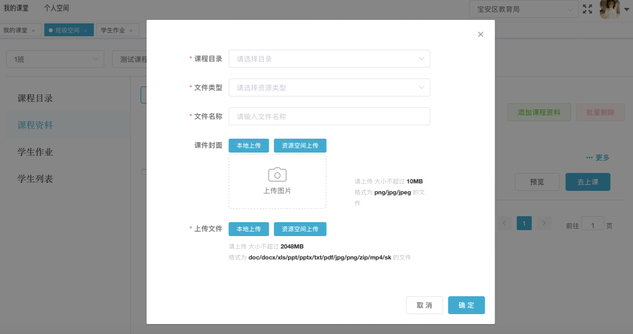633x334 pixels.
Task: Close the dialog with the X icon
Action: click(x=480, y=34)
